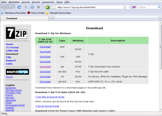Click the page scrollbar down arrow

(160, 110)
